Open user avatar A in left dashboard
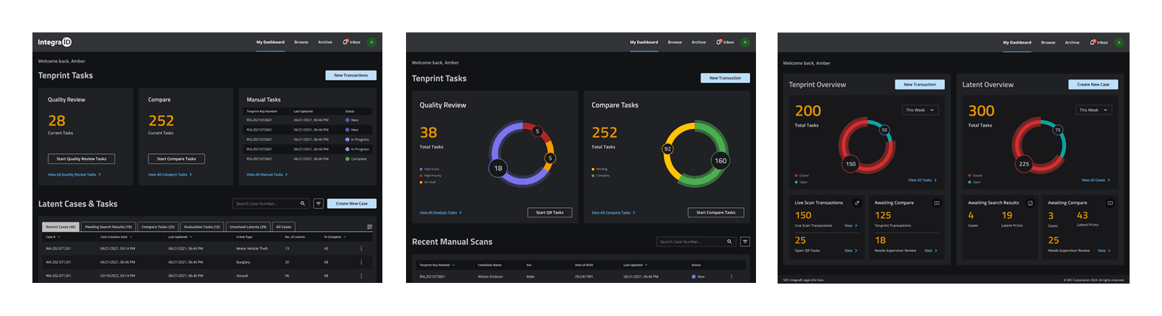Viewport: 1162px width, 316px height. pyautogui.click(x=372, y=42)
